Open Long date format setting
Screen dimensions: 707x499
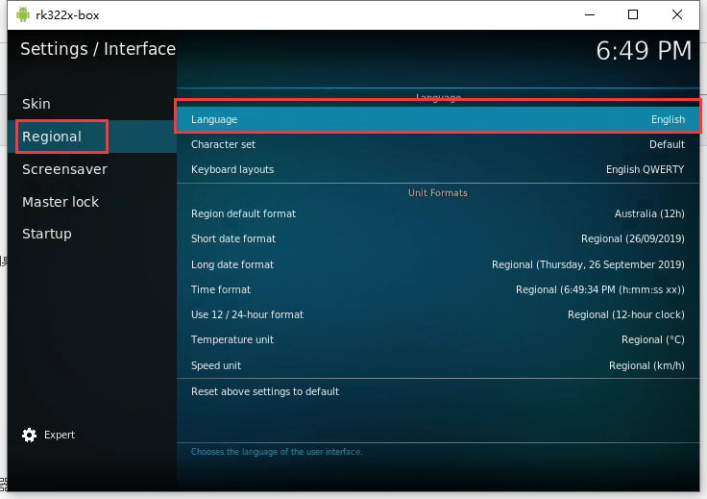click(438, 264)
